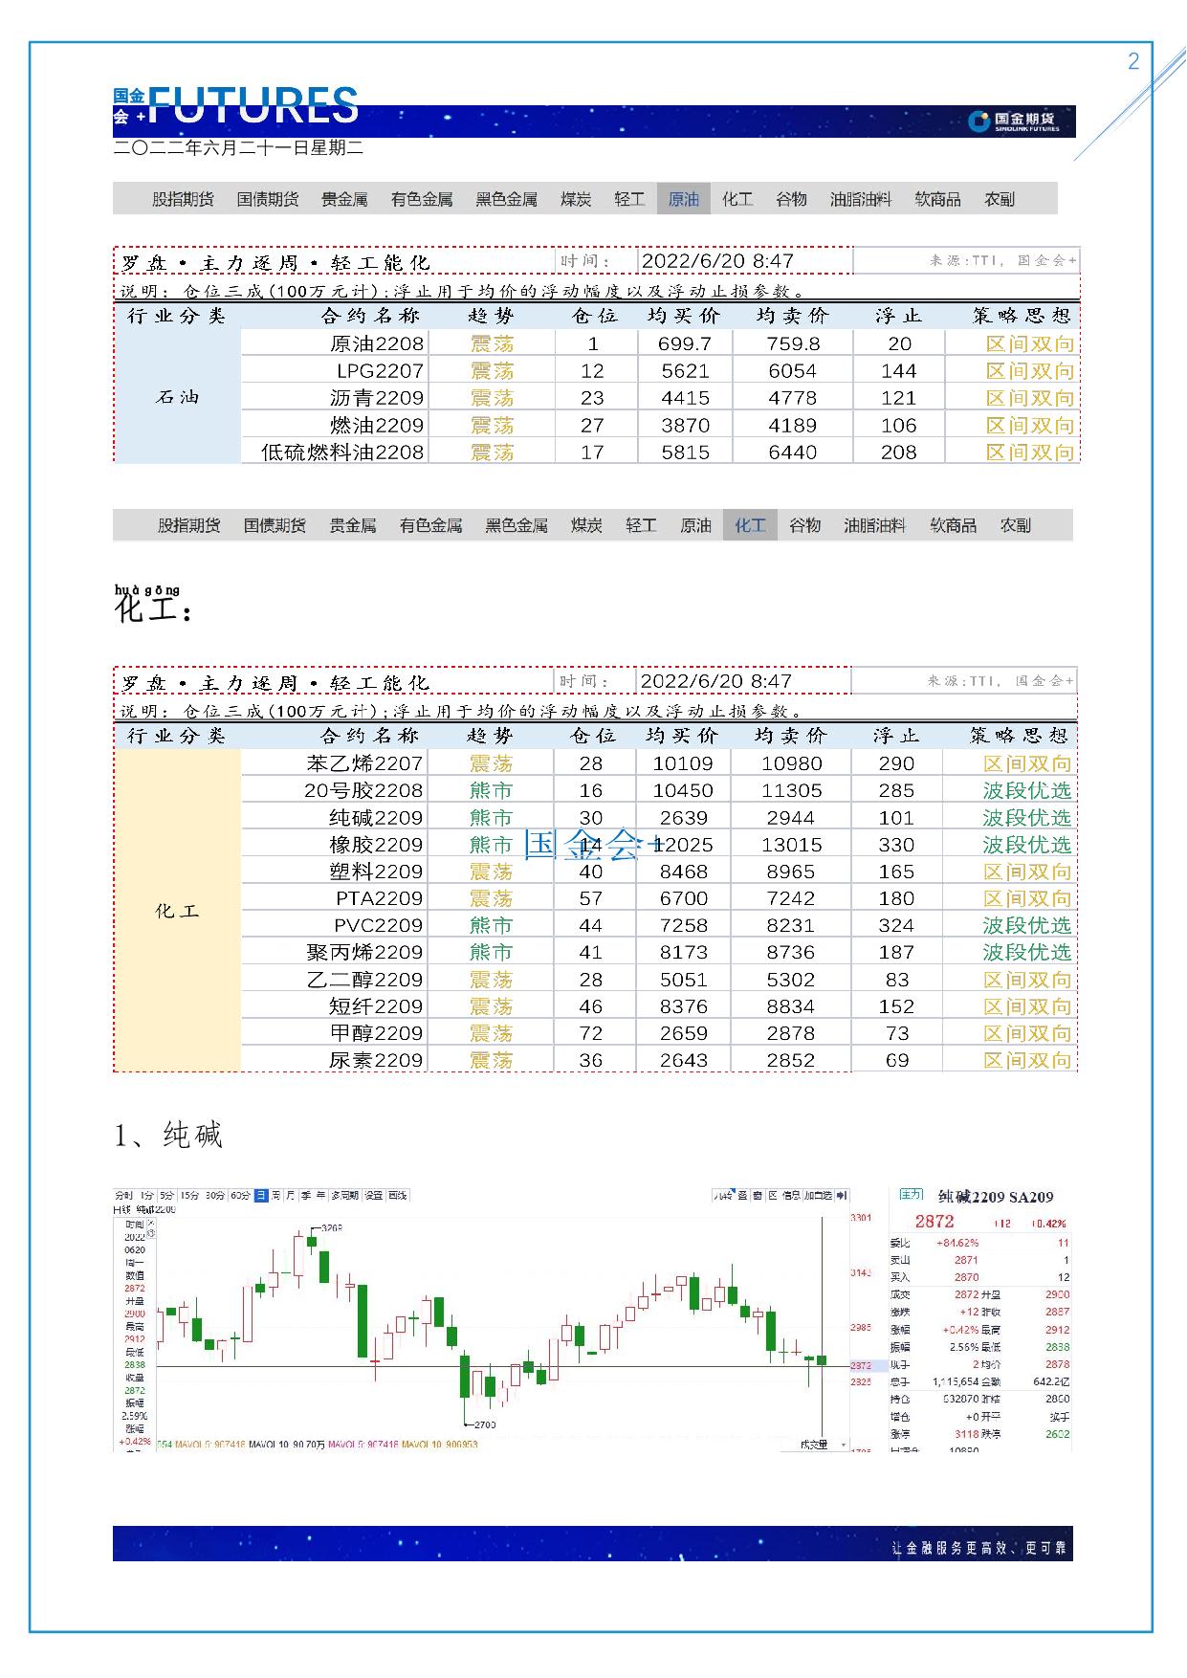
Task: Click the 均卖价 value 13015 for 橡胶2209
Action: pos(790,845)
